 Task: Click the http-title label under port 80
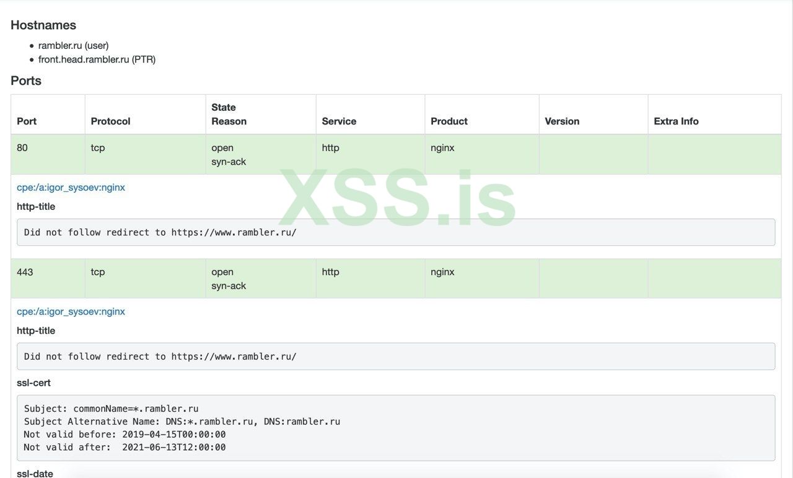(36, 206)
